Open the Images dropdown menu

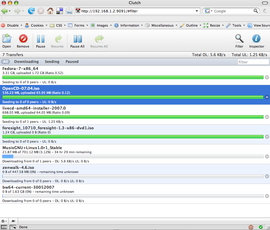[x=101, y=25]
